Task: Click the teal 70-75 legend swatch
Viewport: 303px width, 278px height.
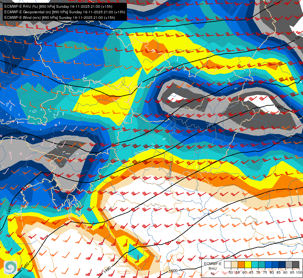Action: (262, 264)
